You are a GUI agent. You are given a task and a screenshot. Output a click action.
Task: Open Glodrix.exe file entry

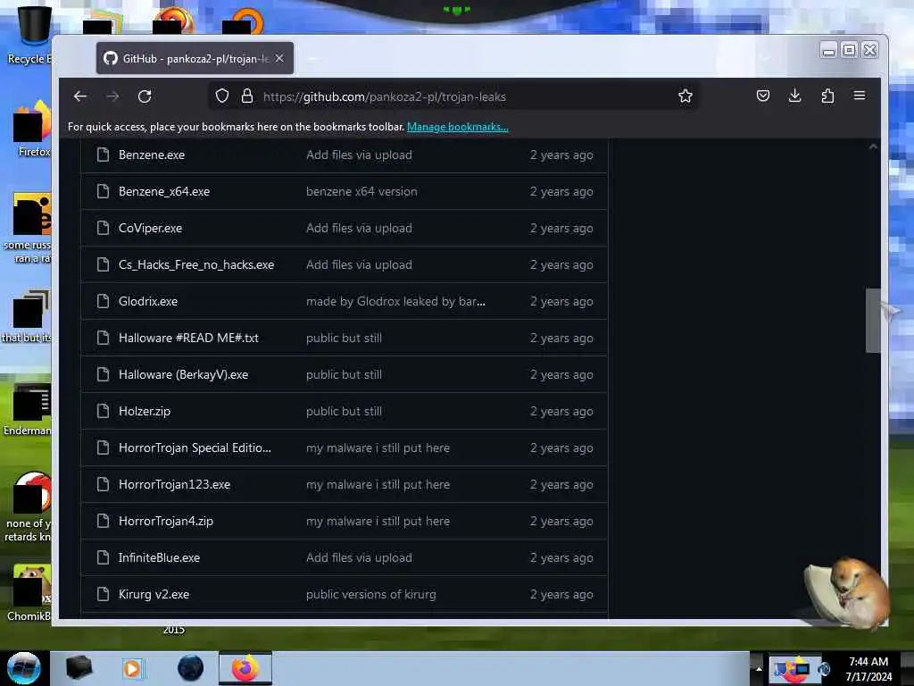[x=148, y=302]
